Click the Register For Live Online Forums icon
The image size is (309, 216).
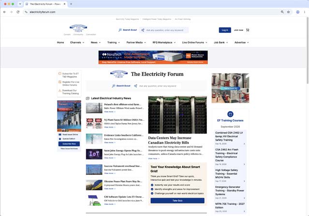coord(60,82)
